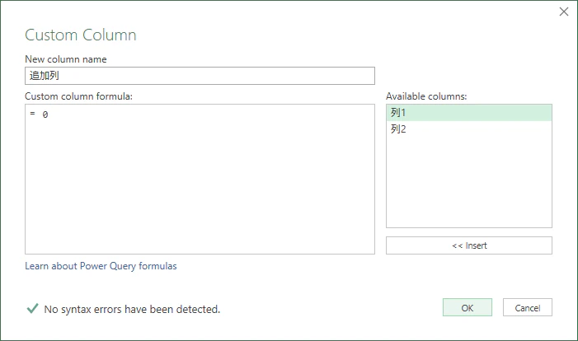Click inside the custom column formula editor
578x341 pixels.
200,179
